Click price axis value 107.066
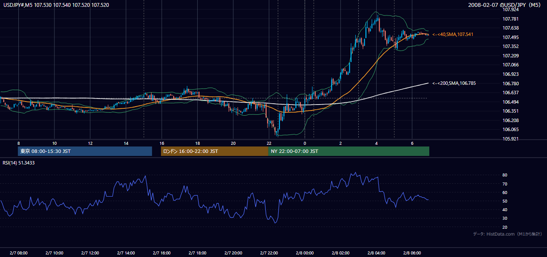The height and width of the screenshot is (257, 547). click(510, 65)
